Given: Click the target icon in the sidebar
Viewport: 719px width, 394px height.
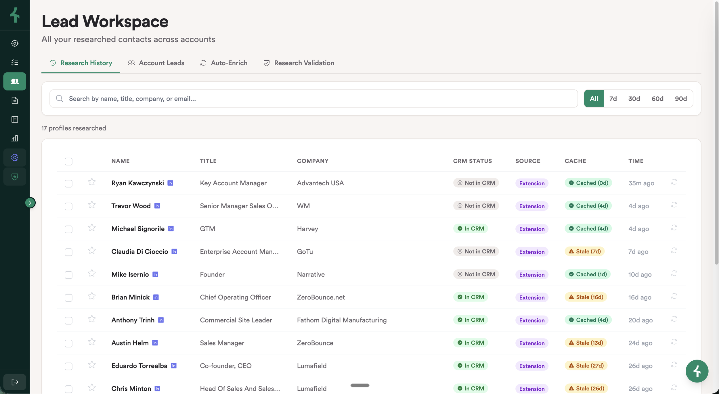Looking at the screenshot, I should click(15, 43).
